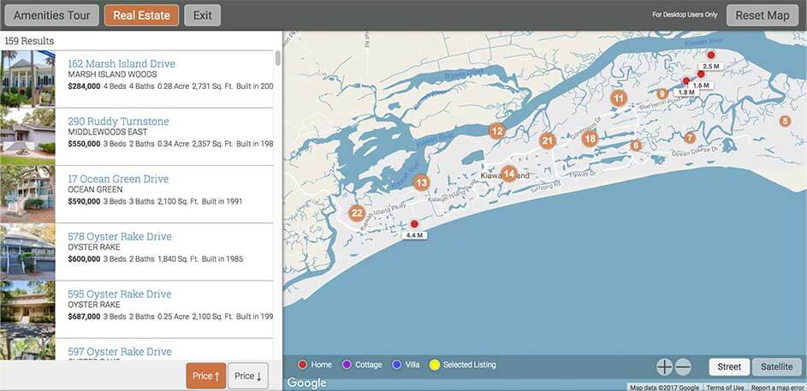Open the cluster marker labeled 12

click(x=496, y=131)
